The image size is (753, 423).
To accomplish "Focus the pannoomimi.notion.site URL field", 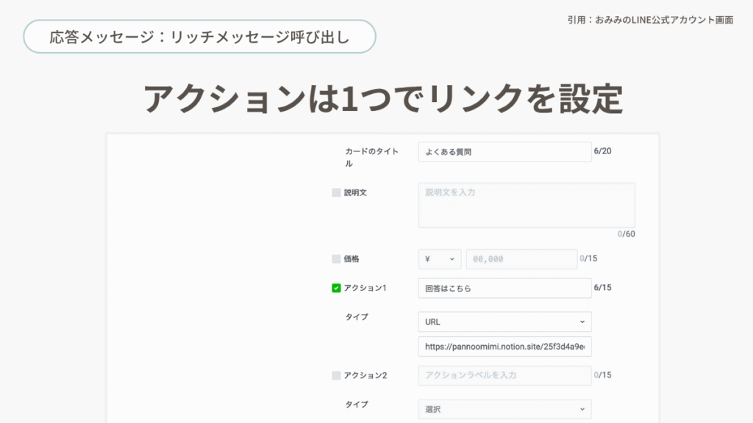I will point(504,347).
